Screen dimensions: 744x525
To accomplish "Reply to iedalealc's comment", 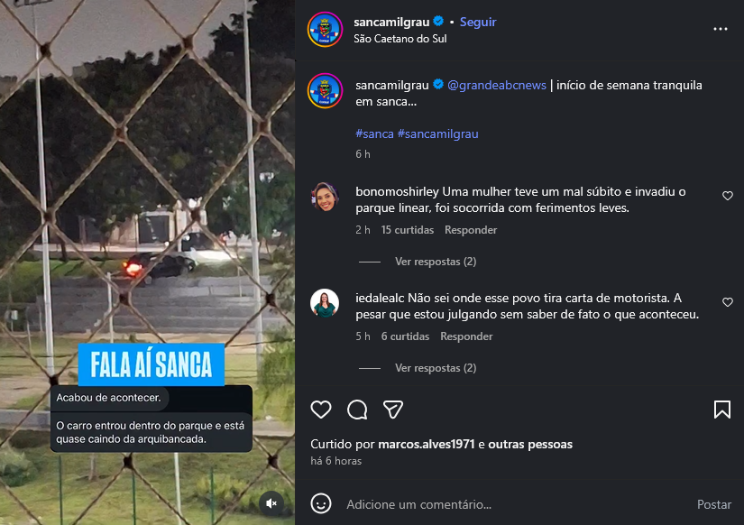I will 466,336.
